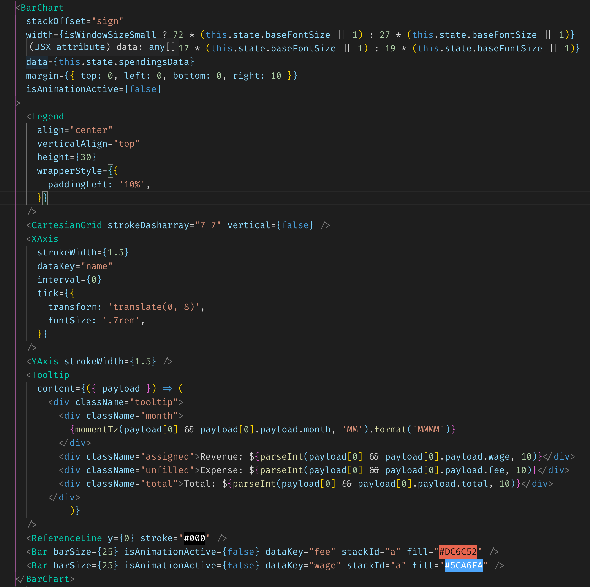Click the highlighted opening brace after wrapperStyle
590x587 pixels.
tap(110, 171)
